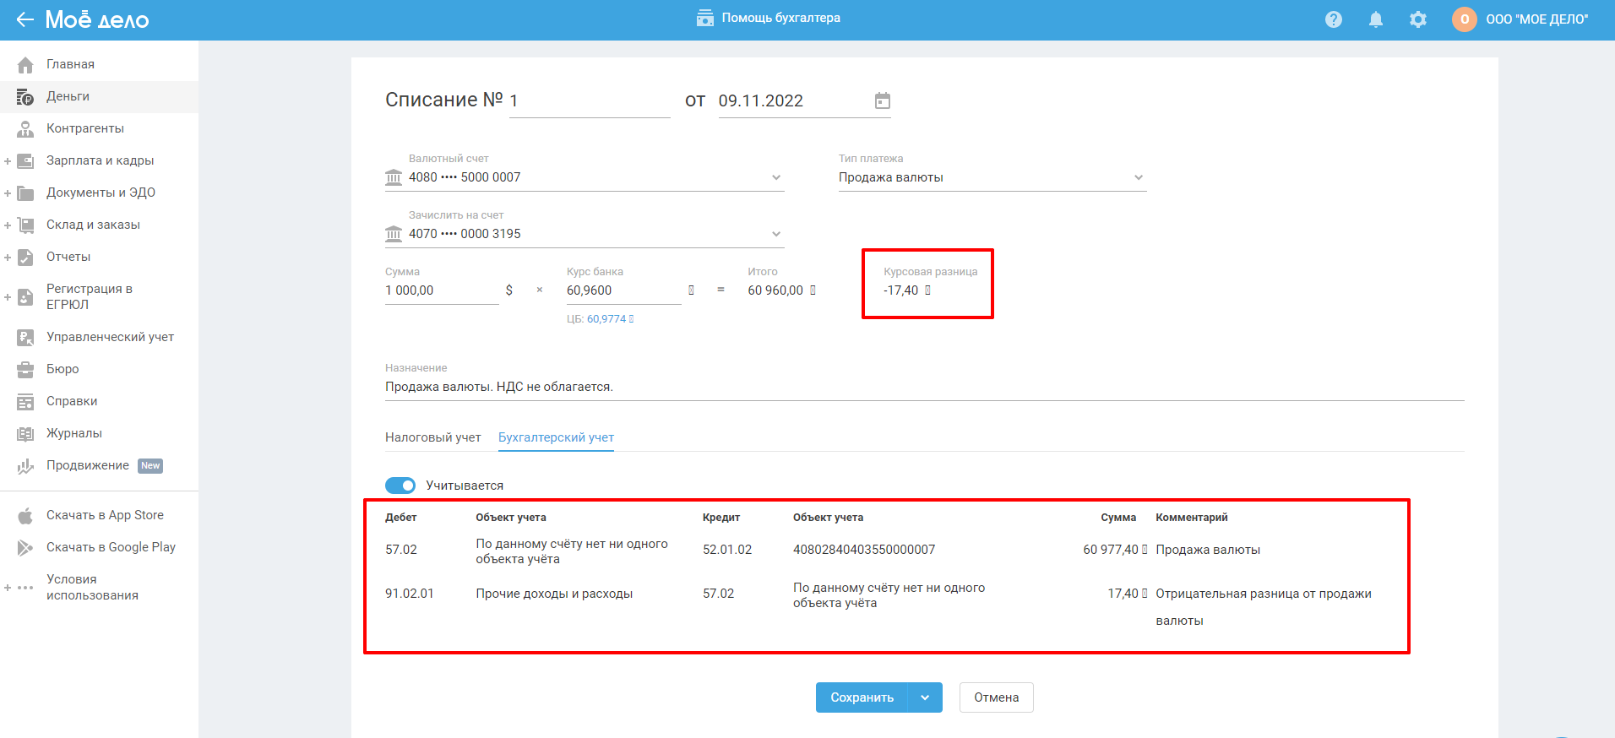Click the date field 09.11.2022
Screen dimensions: 1615x738
click(794, 101)
